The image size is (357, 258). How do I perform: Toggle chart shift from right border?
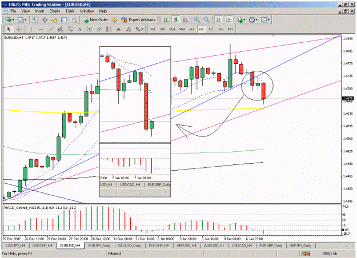pos(228,20)
